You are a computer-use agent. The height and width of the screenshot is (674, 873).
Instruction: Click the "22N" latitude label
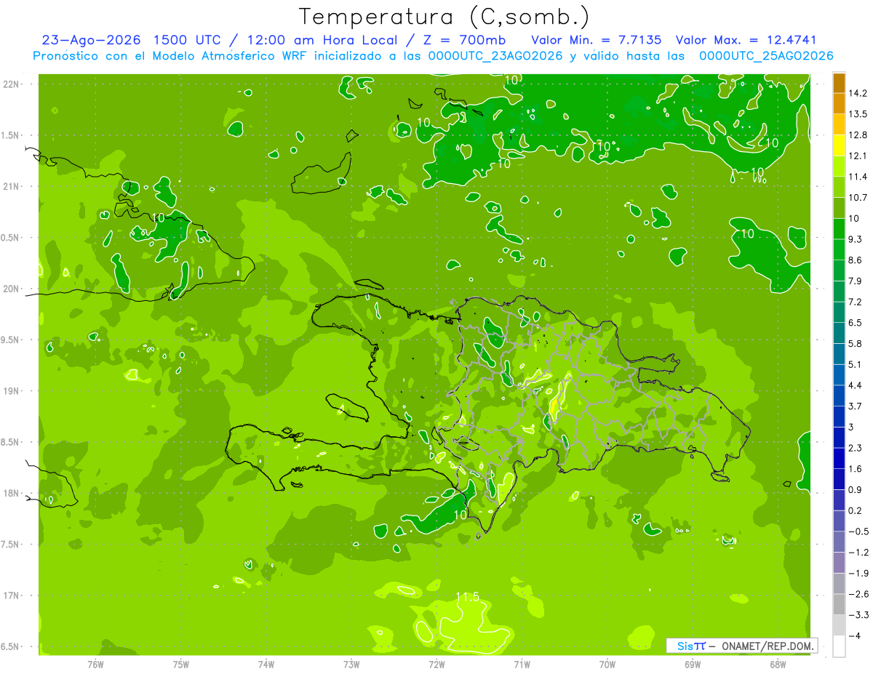(x=12, y=84)
